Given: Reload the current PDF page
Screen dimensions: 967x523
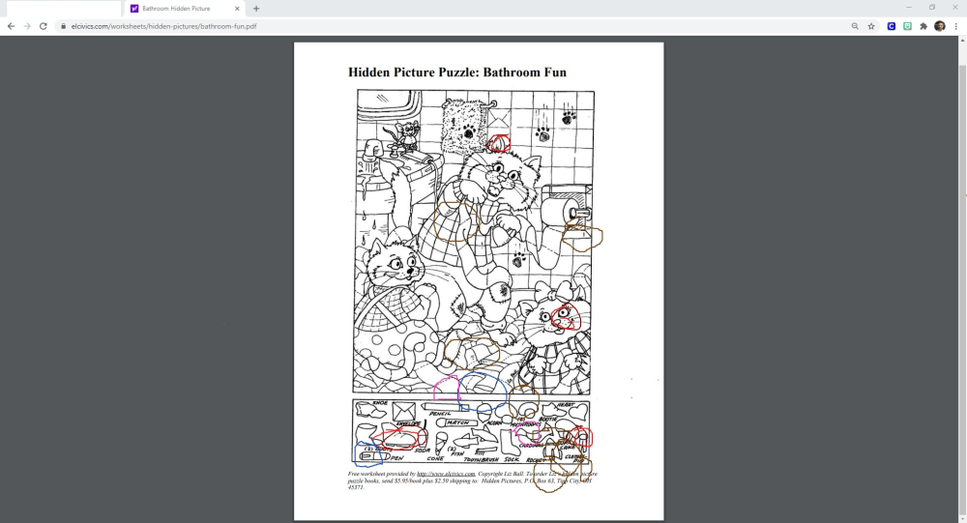Looking at the screenshot, I should pyautogui.click(x=44, y=26).
